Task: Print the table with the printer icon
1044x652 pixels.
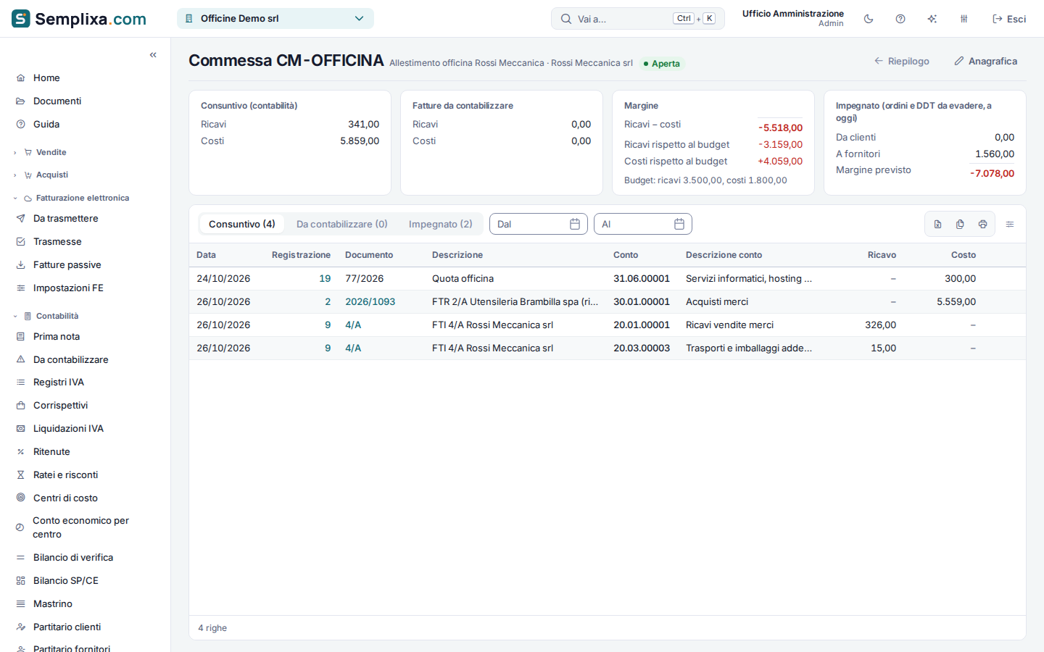Action: pos(982,225)
